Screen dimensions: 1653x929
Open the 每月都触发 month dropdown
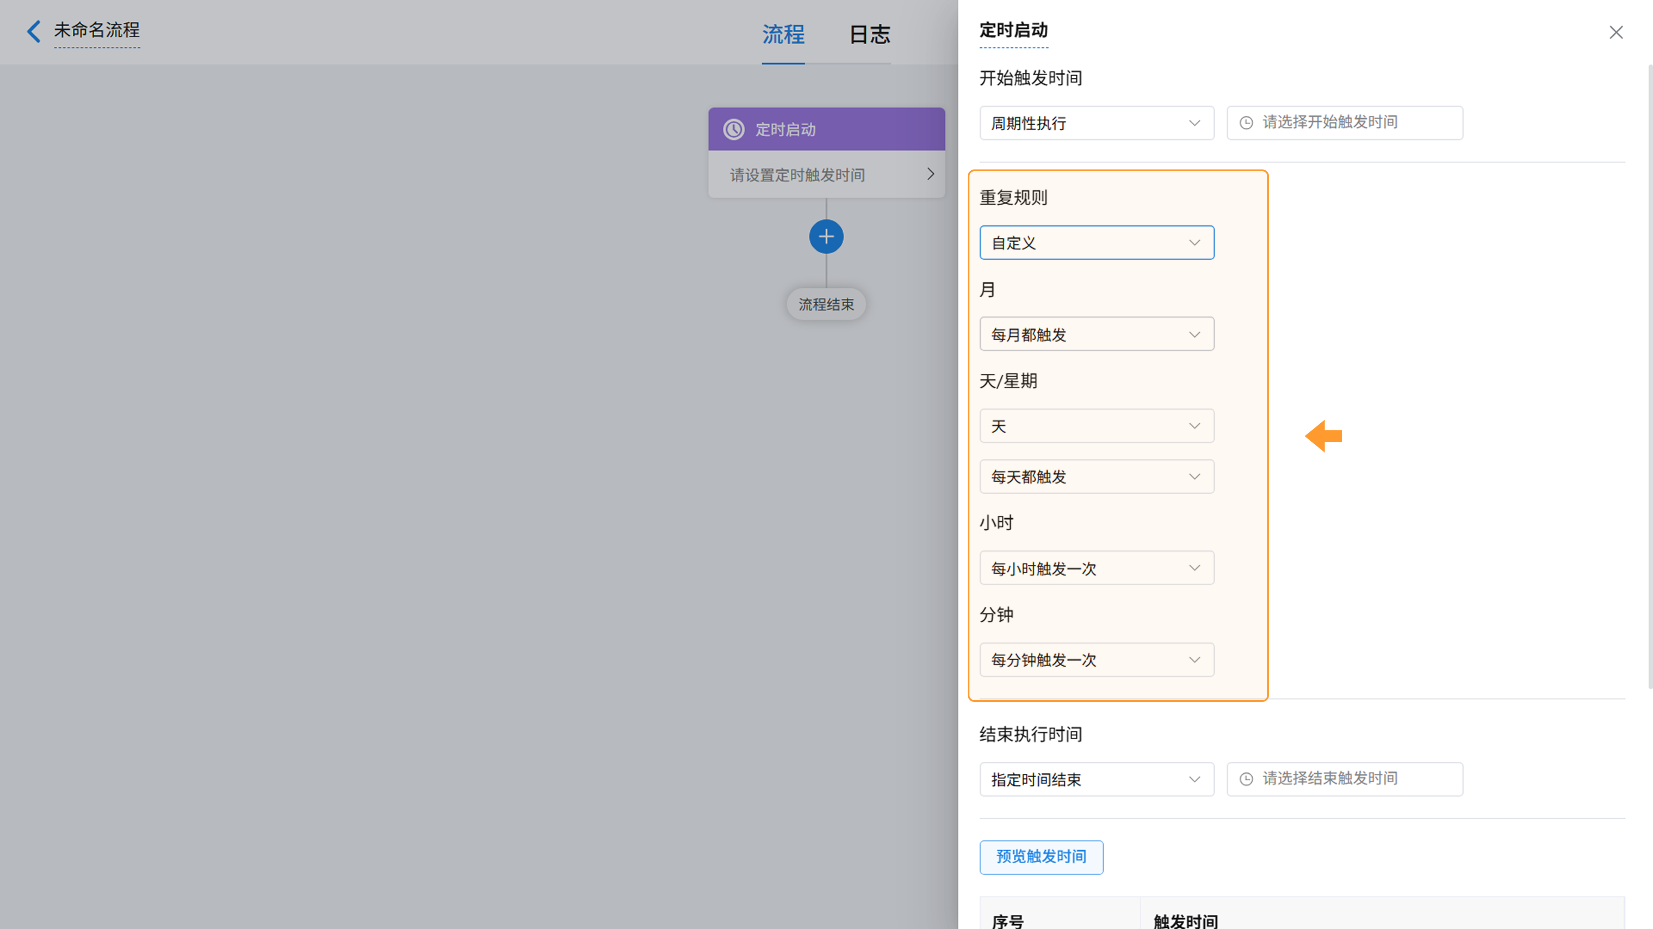1096,335
